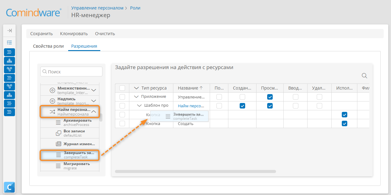Image resolution: width=391 pixels, height=195 pixels.
Task: Select the Приложение row checkbox
Action: click(x=122, y=97)
